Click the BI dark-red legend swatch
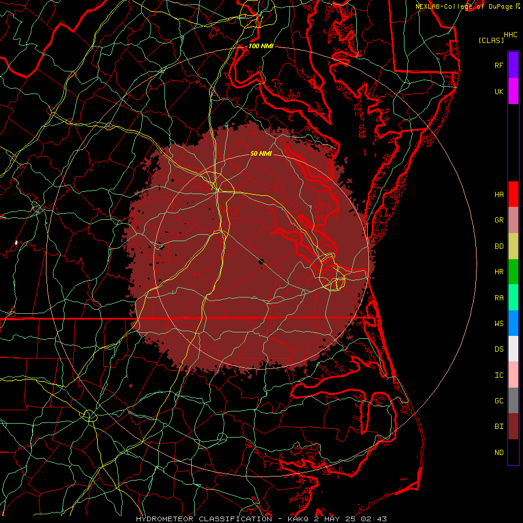 [513, 427]
